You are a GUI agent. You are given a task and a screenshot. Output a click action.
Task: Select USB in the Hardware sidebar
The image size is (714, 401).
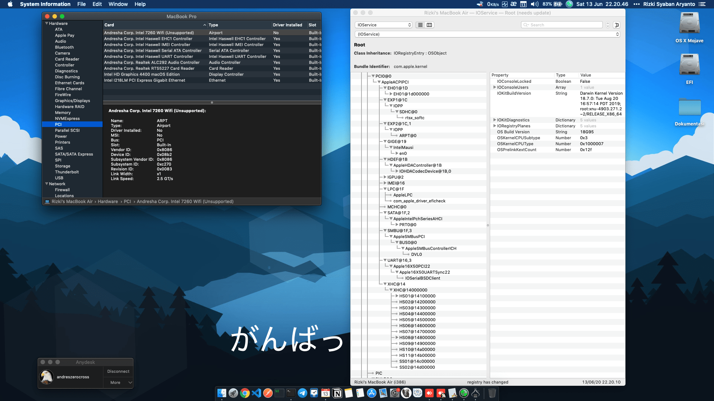tap(59, 178)
